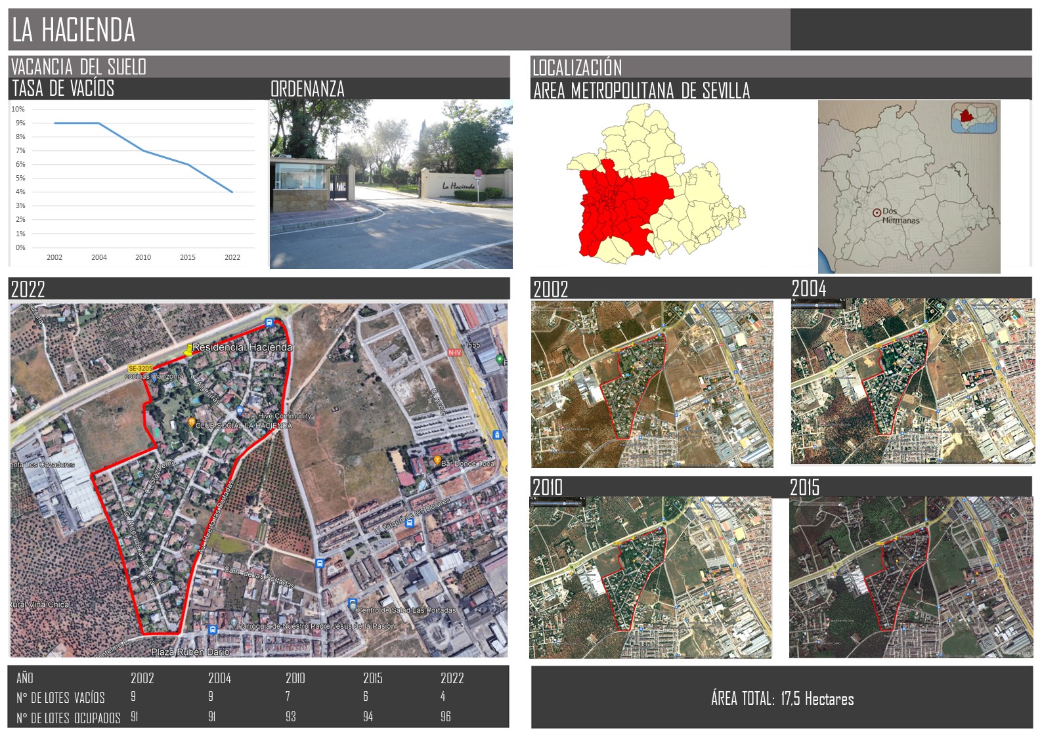Open the 2002 aerial map thumbnail
Viewport: 1042px width, 737px height.
(651, 384)
